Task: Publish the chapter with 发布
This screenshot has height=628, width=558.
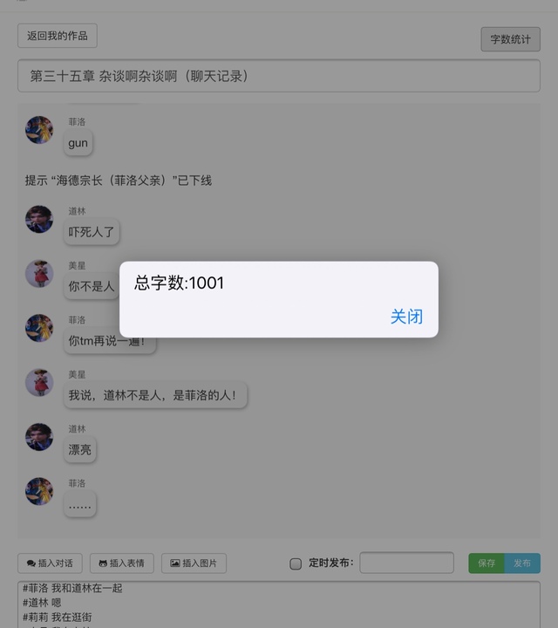Action: (522, 563)
